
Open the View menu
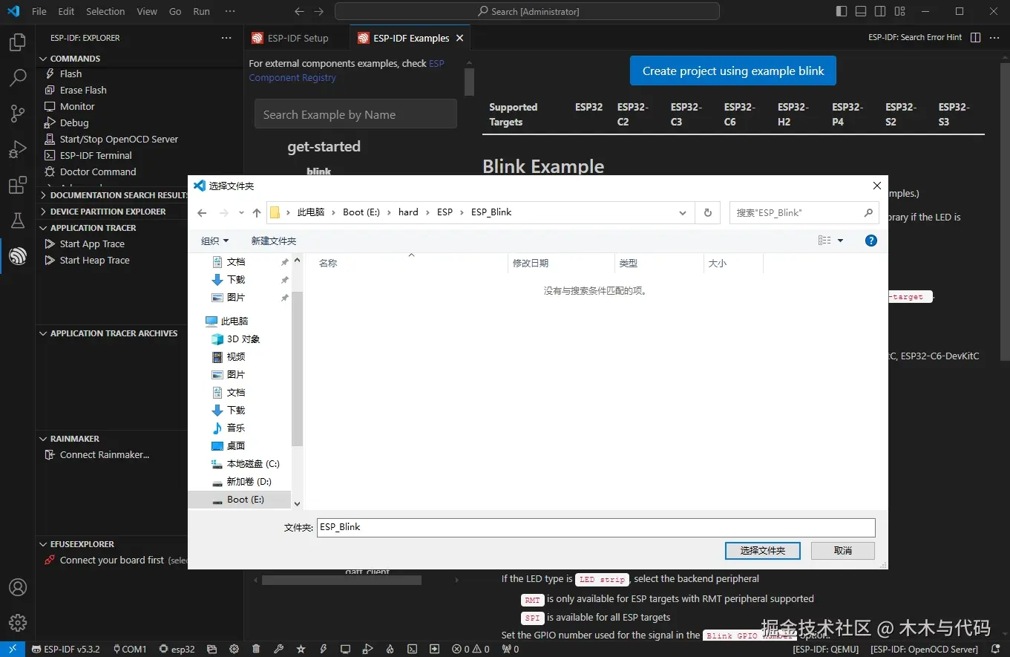(147, 11)
